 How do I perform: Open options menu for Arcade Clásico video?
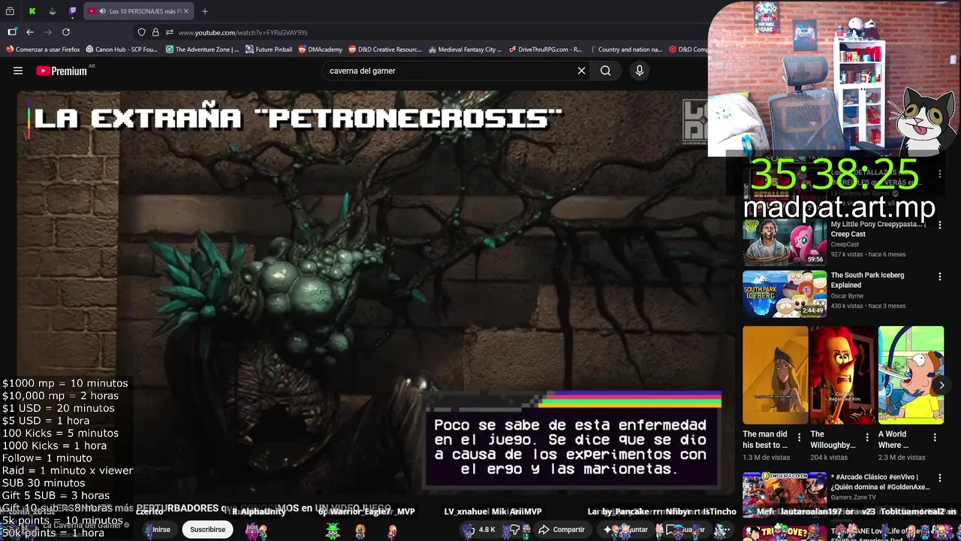pyautogui.click(x=939, y=478)
